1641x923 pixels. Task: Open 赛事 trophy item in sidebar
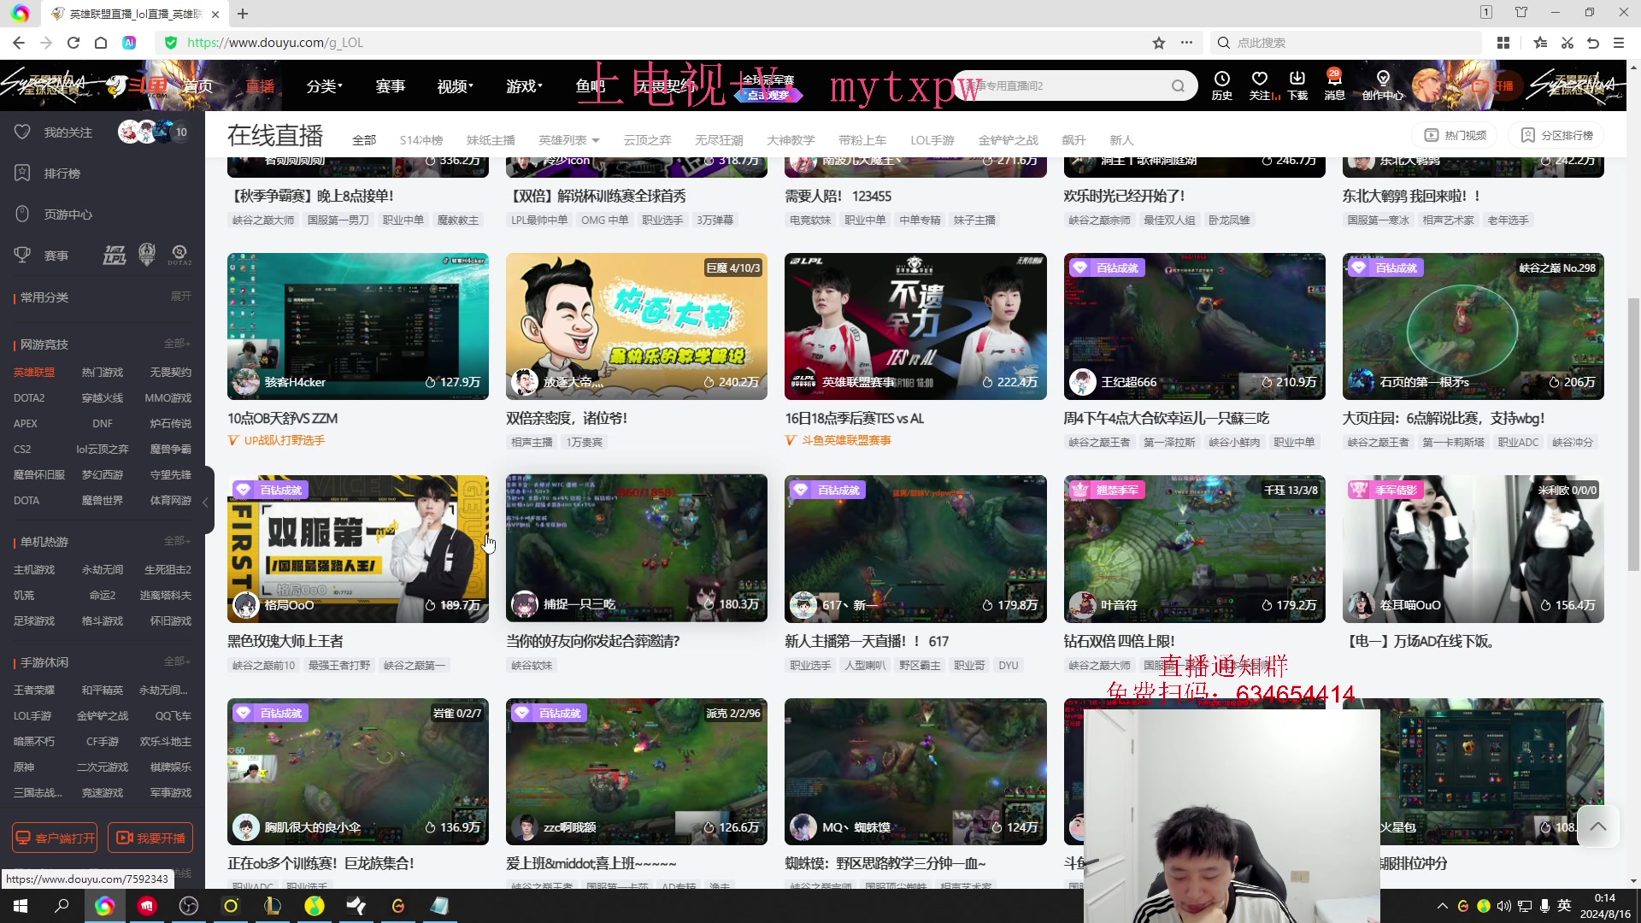tap(41, 256)
